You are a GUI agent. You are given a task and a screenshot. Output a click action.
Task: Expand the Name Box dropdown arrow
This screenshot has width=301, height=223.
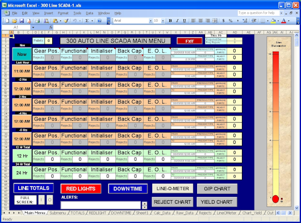33,27
